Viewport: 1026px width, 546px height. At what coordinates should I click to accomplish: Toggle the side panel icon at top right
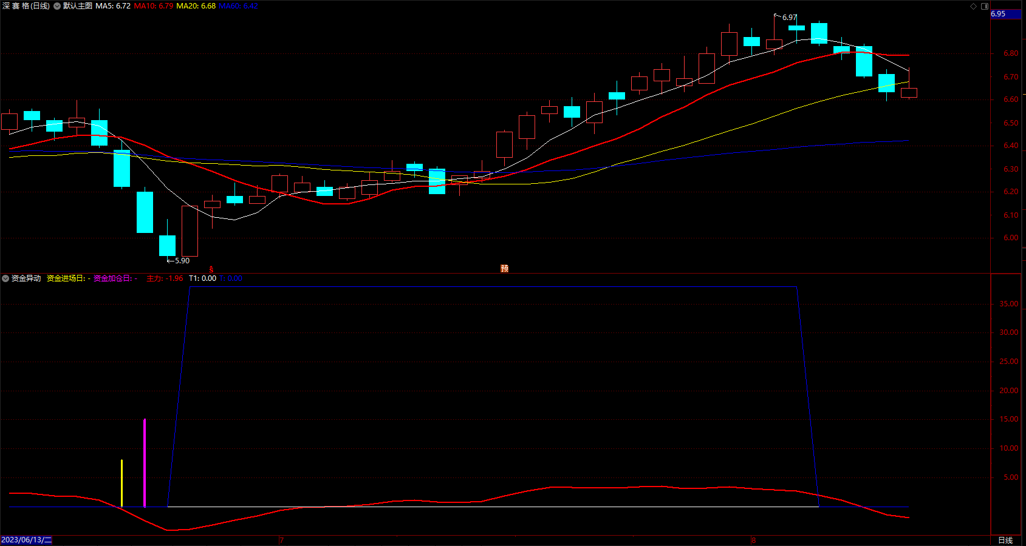coord(985,6)
